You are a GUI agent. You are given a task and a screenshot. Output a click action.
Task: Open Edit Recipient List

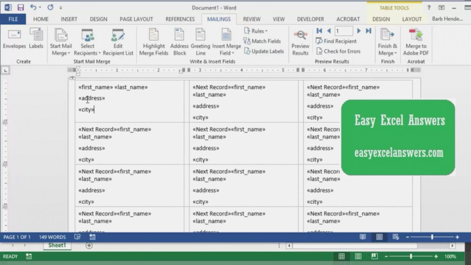coord(118,42)
